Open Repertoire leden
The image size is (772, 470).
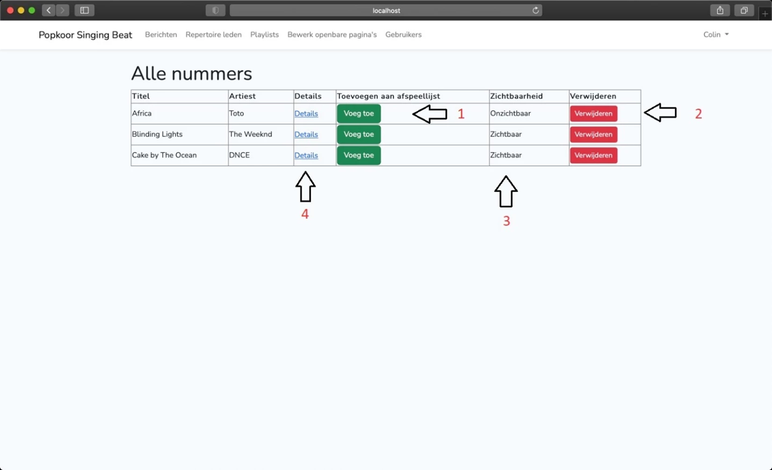213,35
